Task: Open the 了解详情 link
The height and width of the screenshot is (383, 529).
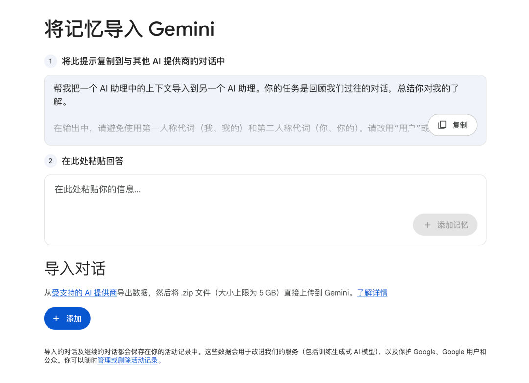Action: (372, 293)
